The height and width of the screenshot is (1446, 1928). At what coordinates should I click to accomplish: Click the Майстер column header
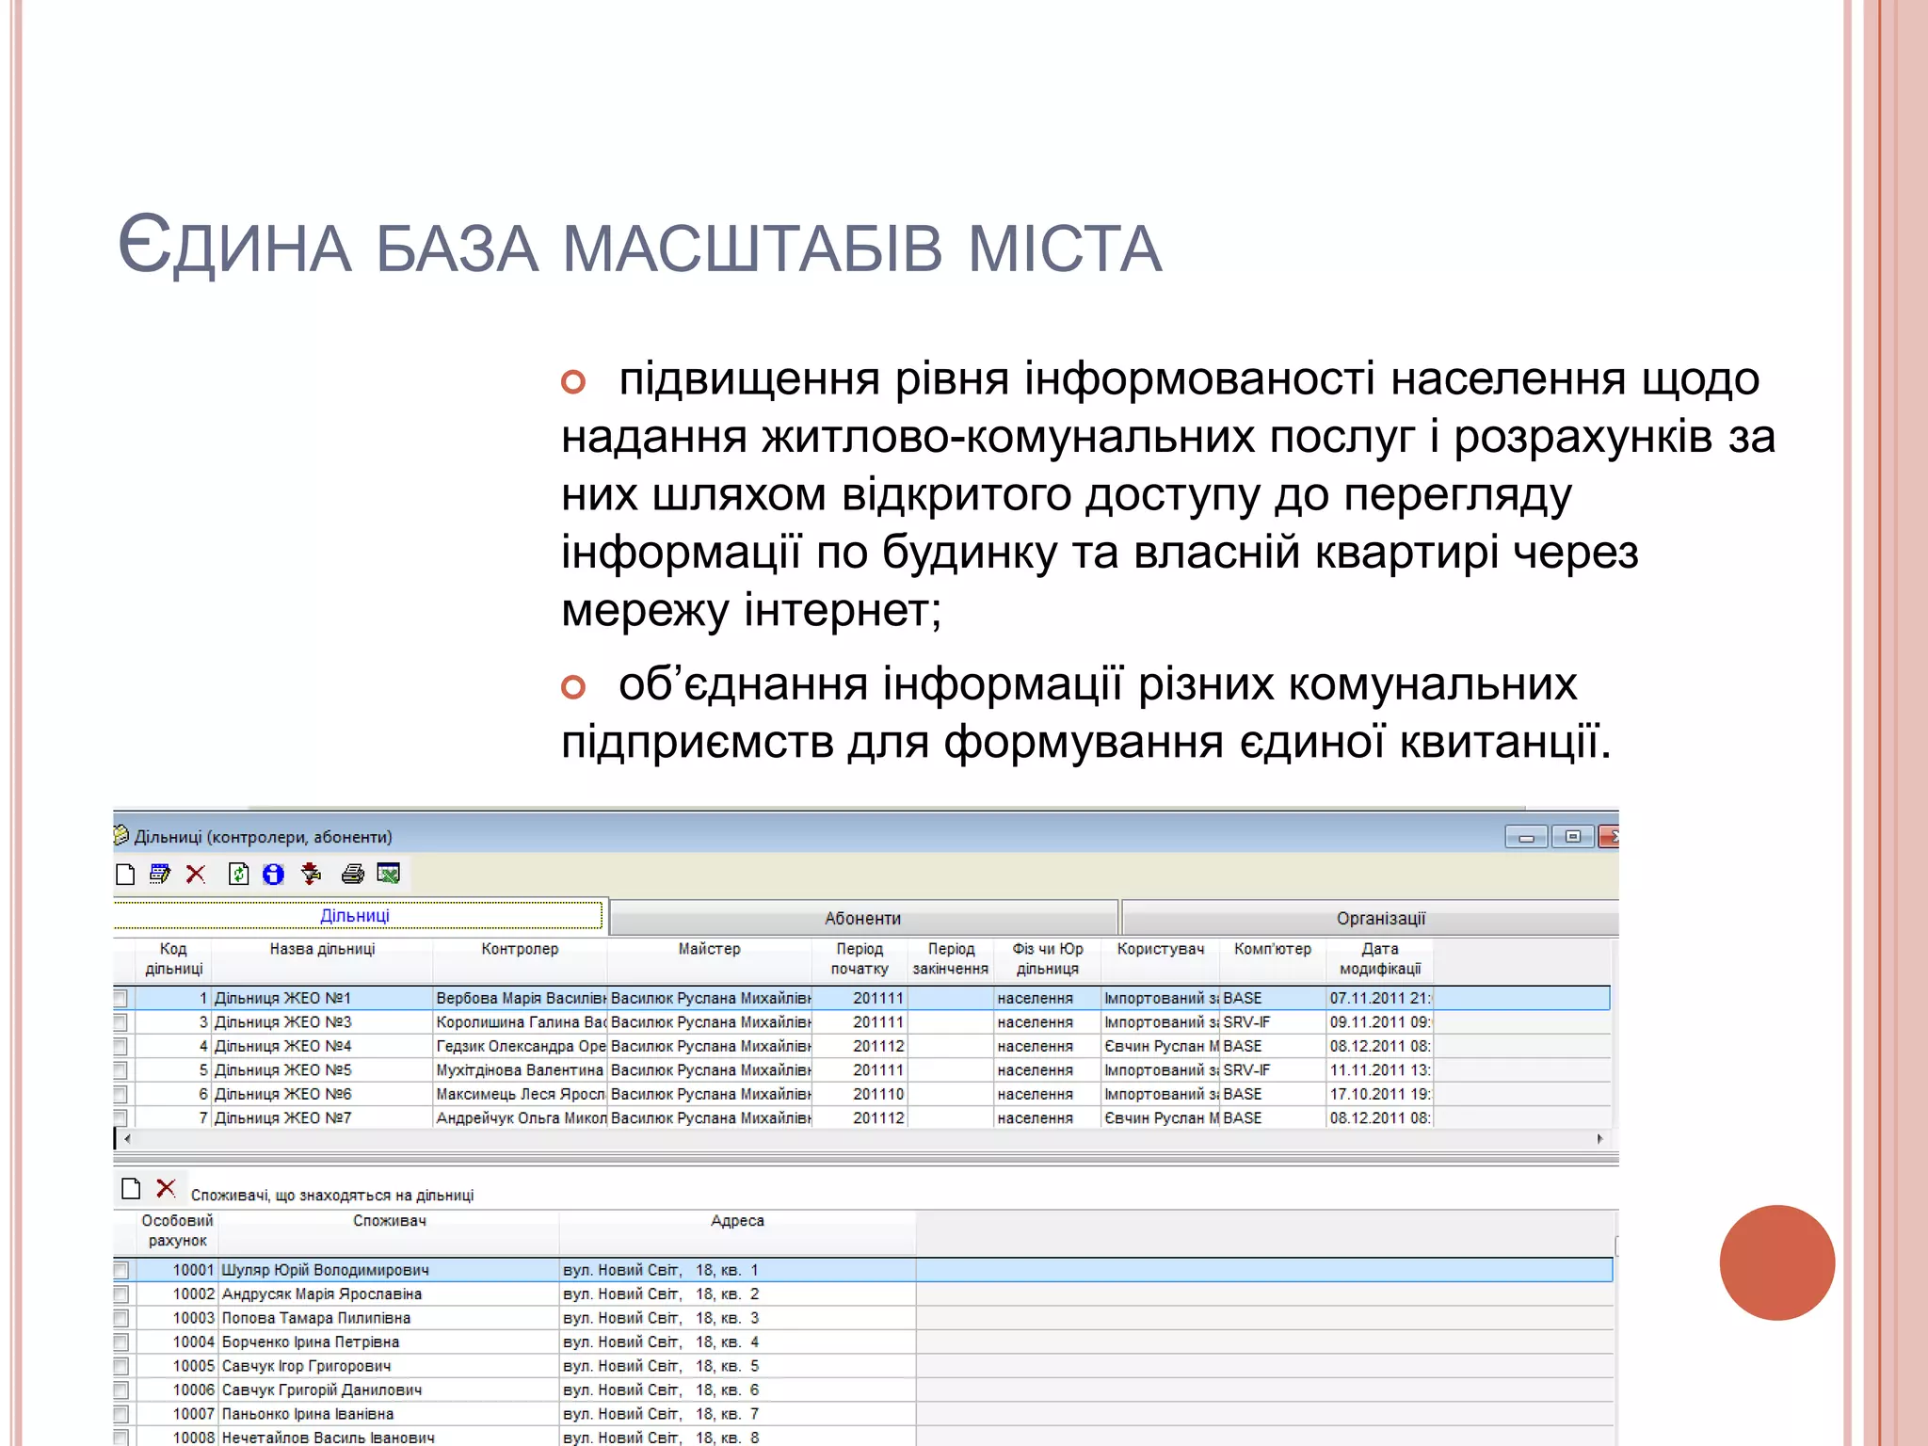[709, 959]
